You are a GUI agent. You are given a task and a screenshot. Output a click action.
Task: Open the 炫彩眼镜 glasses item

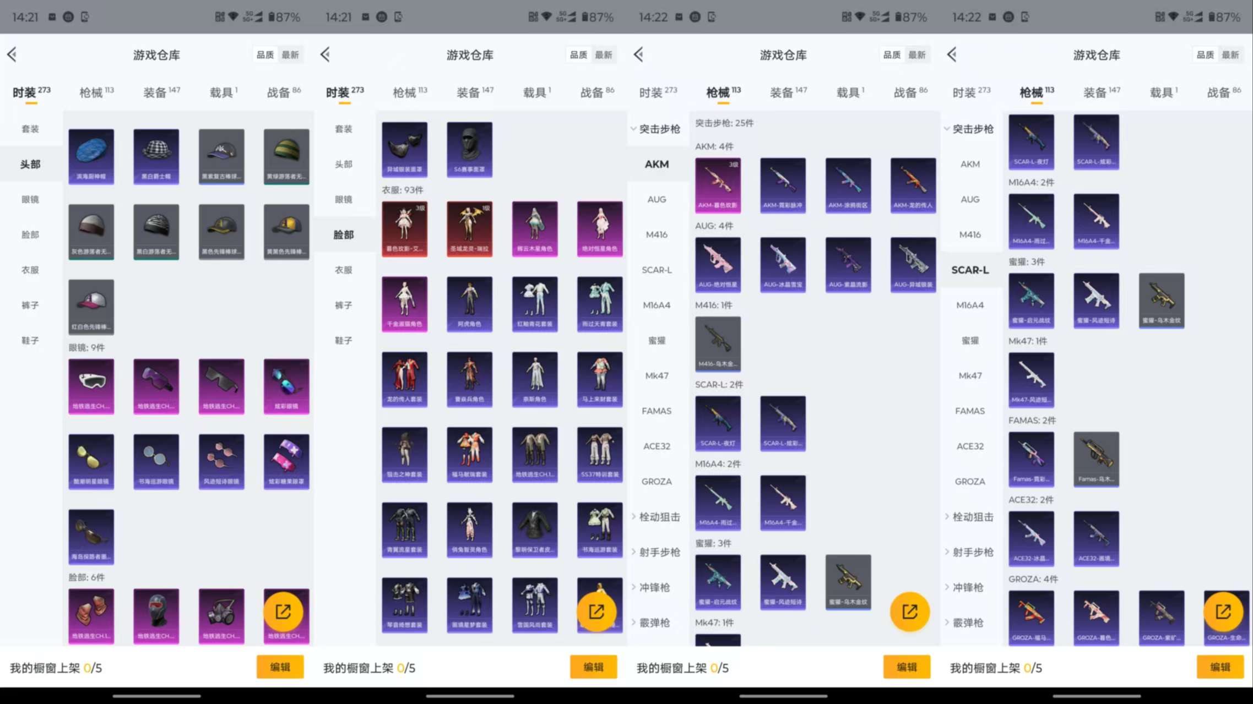coord(286,386)
